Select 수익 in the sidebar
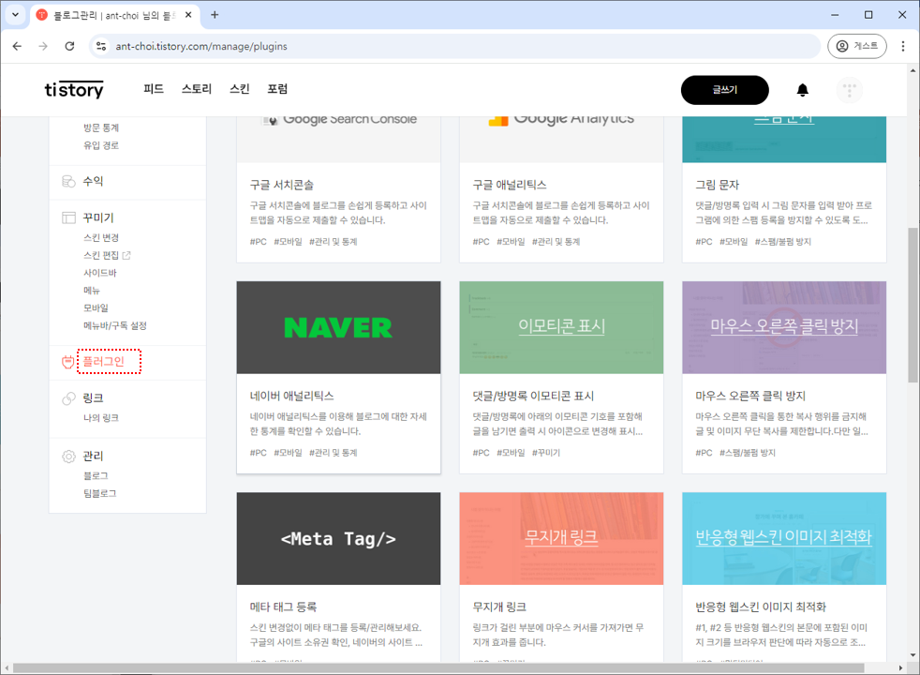The width and height of the screenshot is (920, 675). (x=93, y=181)
